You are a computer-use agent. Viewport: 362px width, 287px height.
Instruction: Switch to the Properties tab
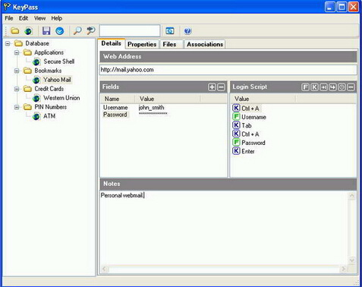142,44
